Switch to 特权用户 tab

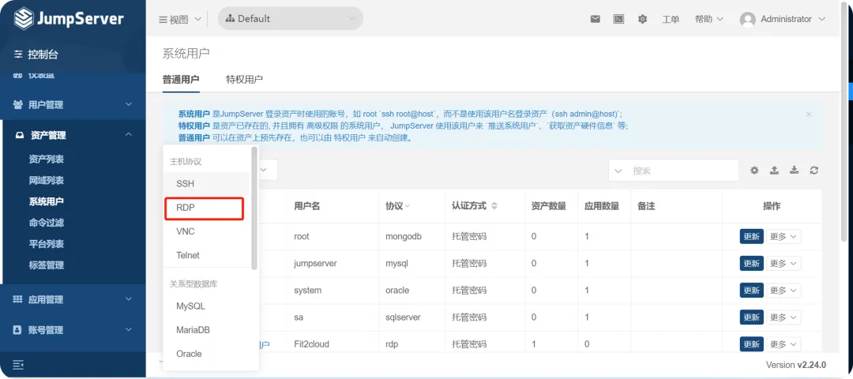click(244, 80)
